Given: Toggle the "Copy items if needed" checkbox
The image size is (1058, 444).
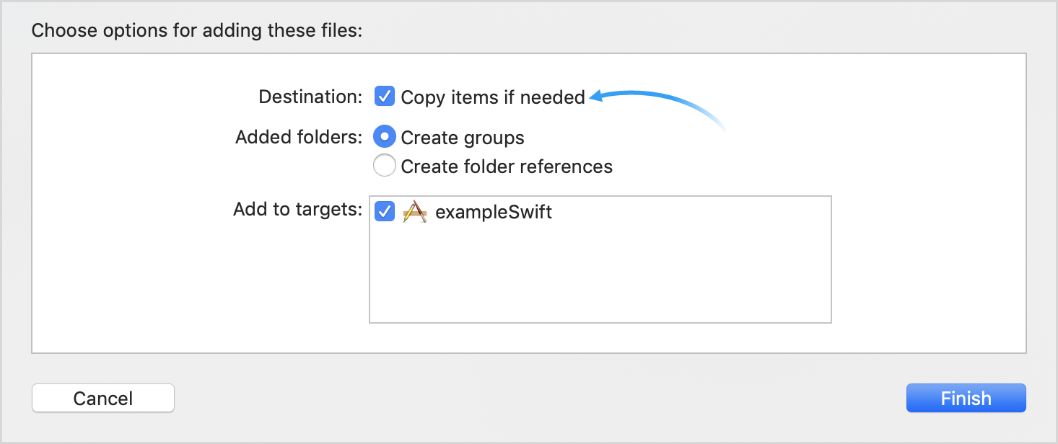Looking at the screenshot, I should click(385, 97).
